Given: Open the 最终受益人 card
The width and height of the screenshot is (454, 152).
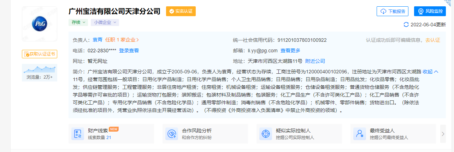Looking at the screenshot, I should tap(393, 134).
